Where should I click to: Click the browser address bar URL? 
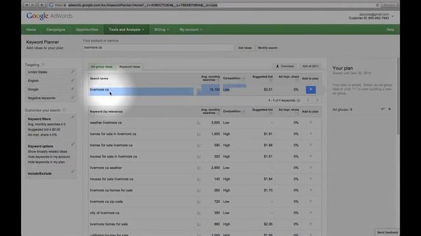click(x=143, y=5)
